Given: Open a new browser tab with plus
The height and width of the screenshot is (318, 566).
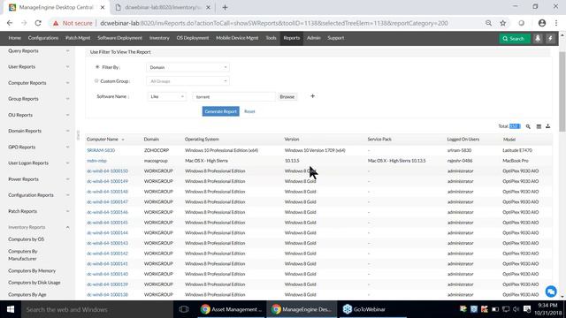Looking at the screenshot, I should (x=225, y=7).
